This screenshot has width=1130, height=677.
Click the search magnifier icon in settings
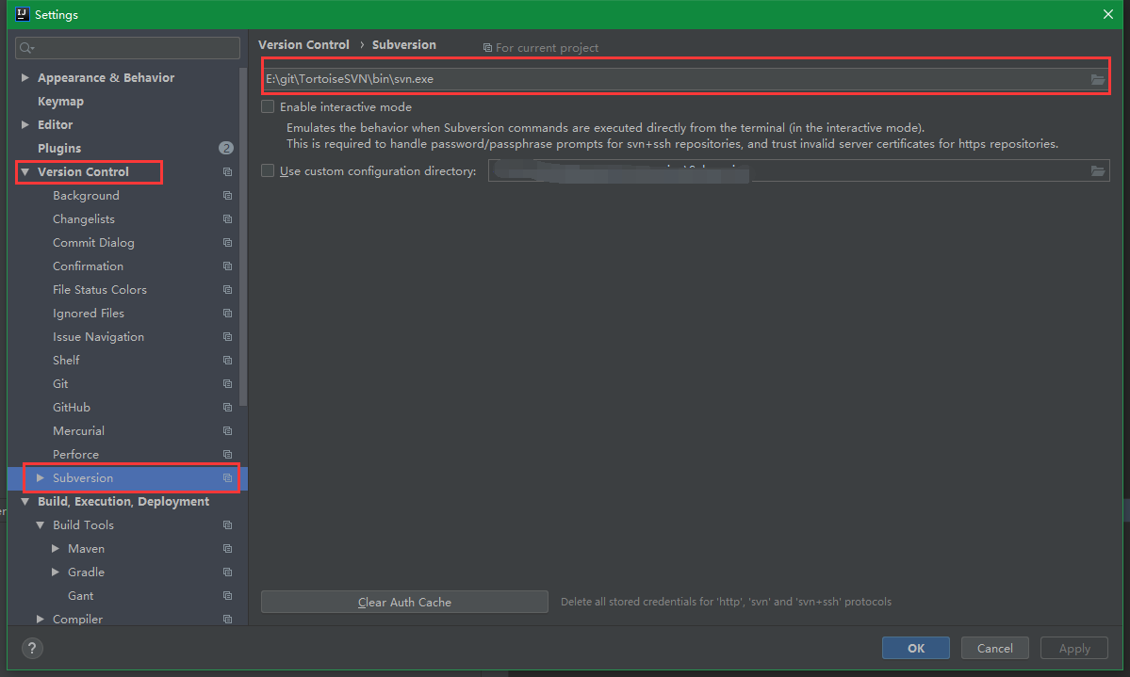[26, 48]
